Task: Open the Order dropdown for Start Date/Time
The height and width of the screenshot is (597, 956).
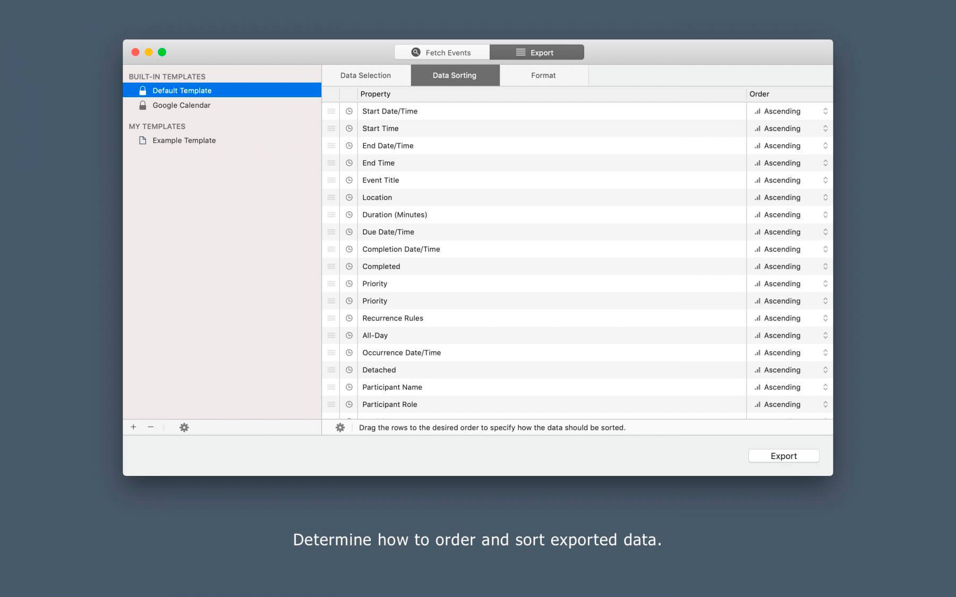Action: [x=790, y=111]
